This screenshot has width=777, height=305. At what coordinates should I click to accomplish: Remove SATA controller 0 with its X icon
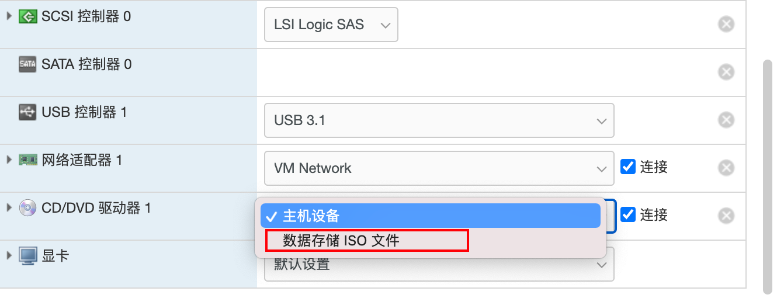click(x=726, y=72)
